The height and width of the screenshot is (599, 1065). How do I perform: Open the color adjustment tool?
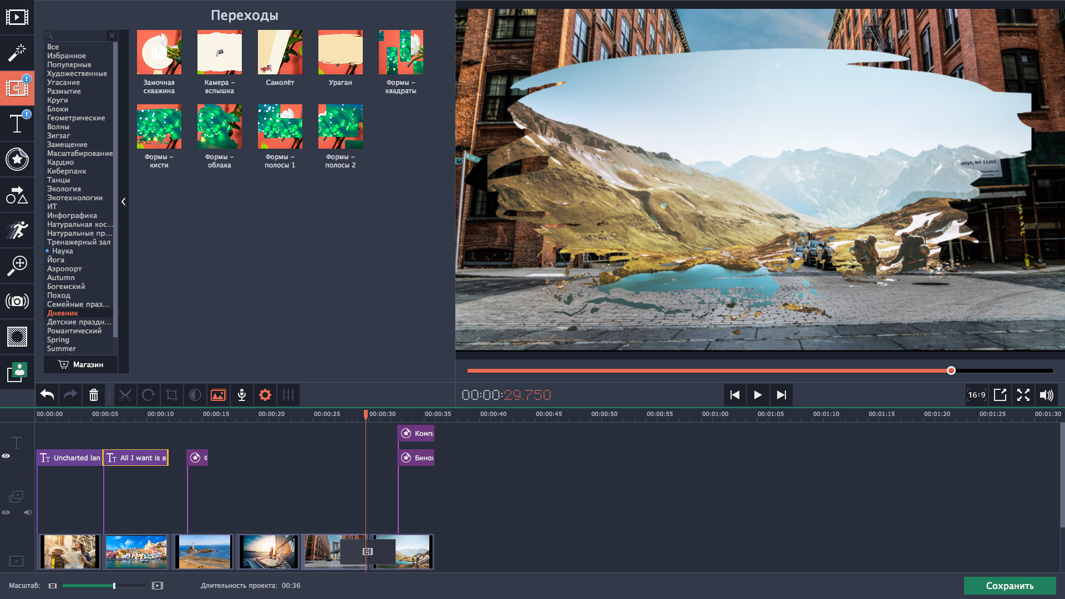[195, 395]
